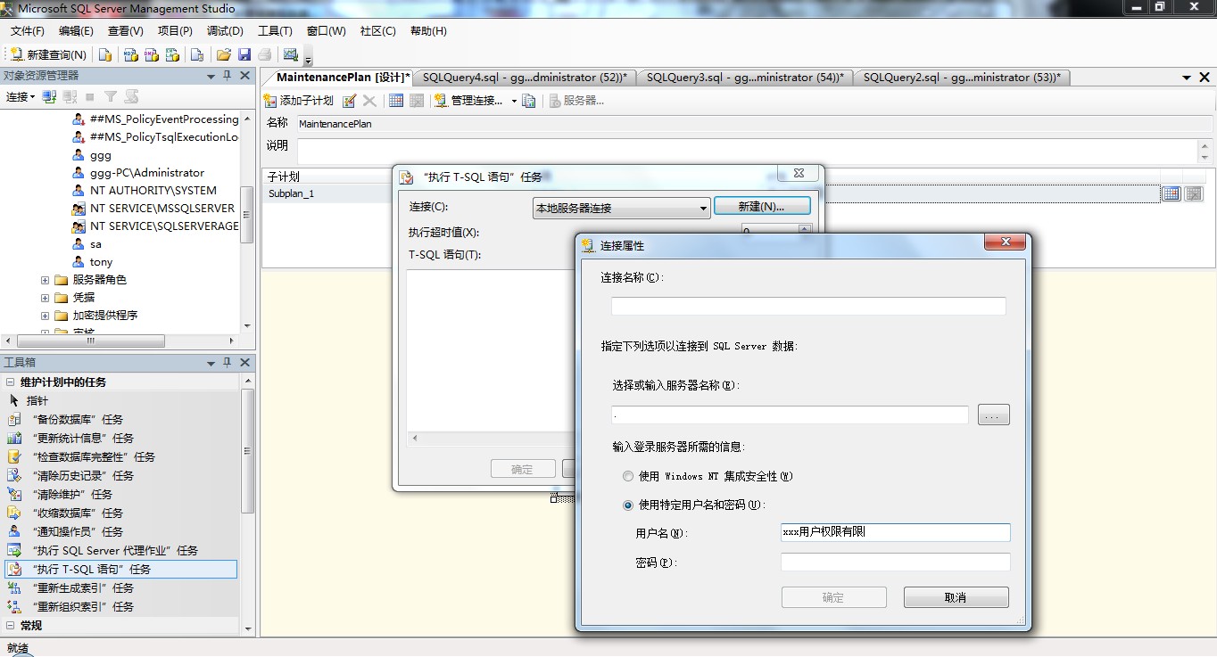Screen dimensions: 1217x657
Task: Click the 新建(N)... button
Action: [762, 206]
